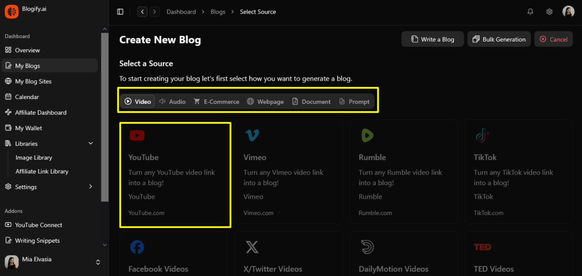Click TikTok.com text
The image size is (582, 276).
488,213
